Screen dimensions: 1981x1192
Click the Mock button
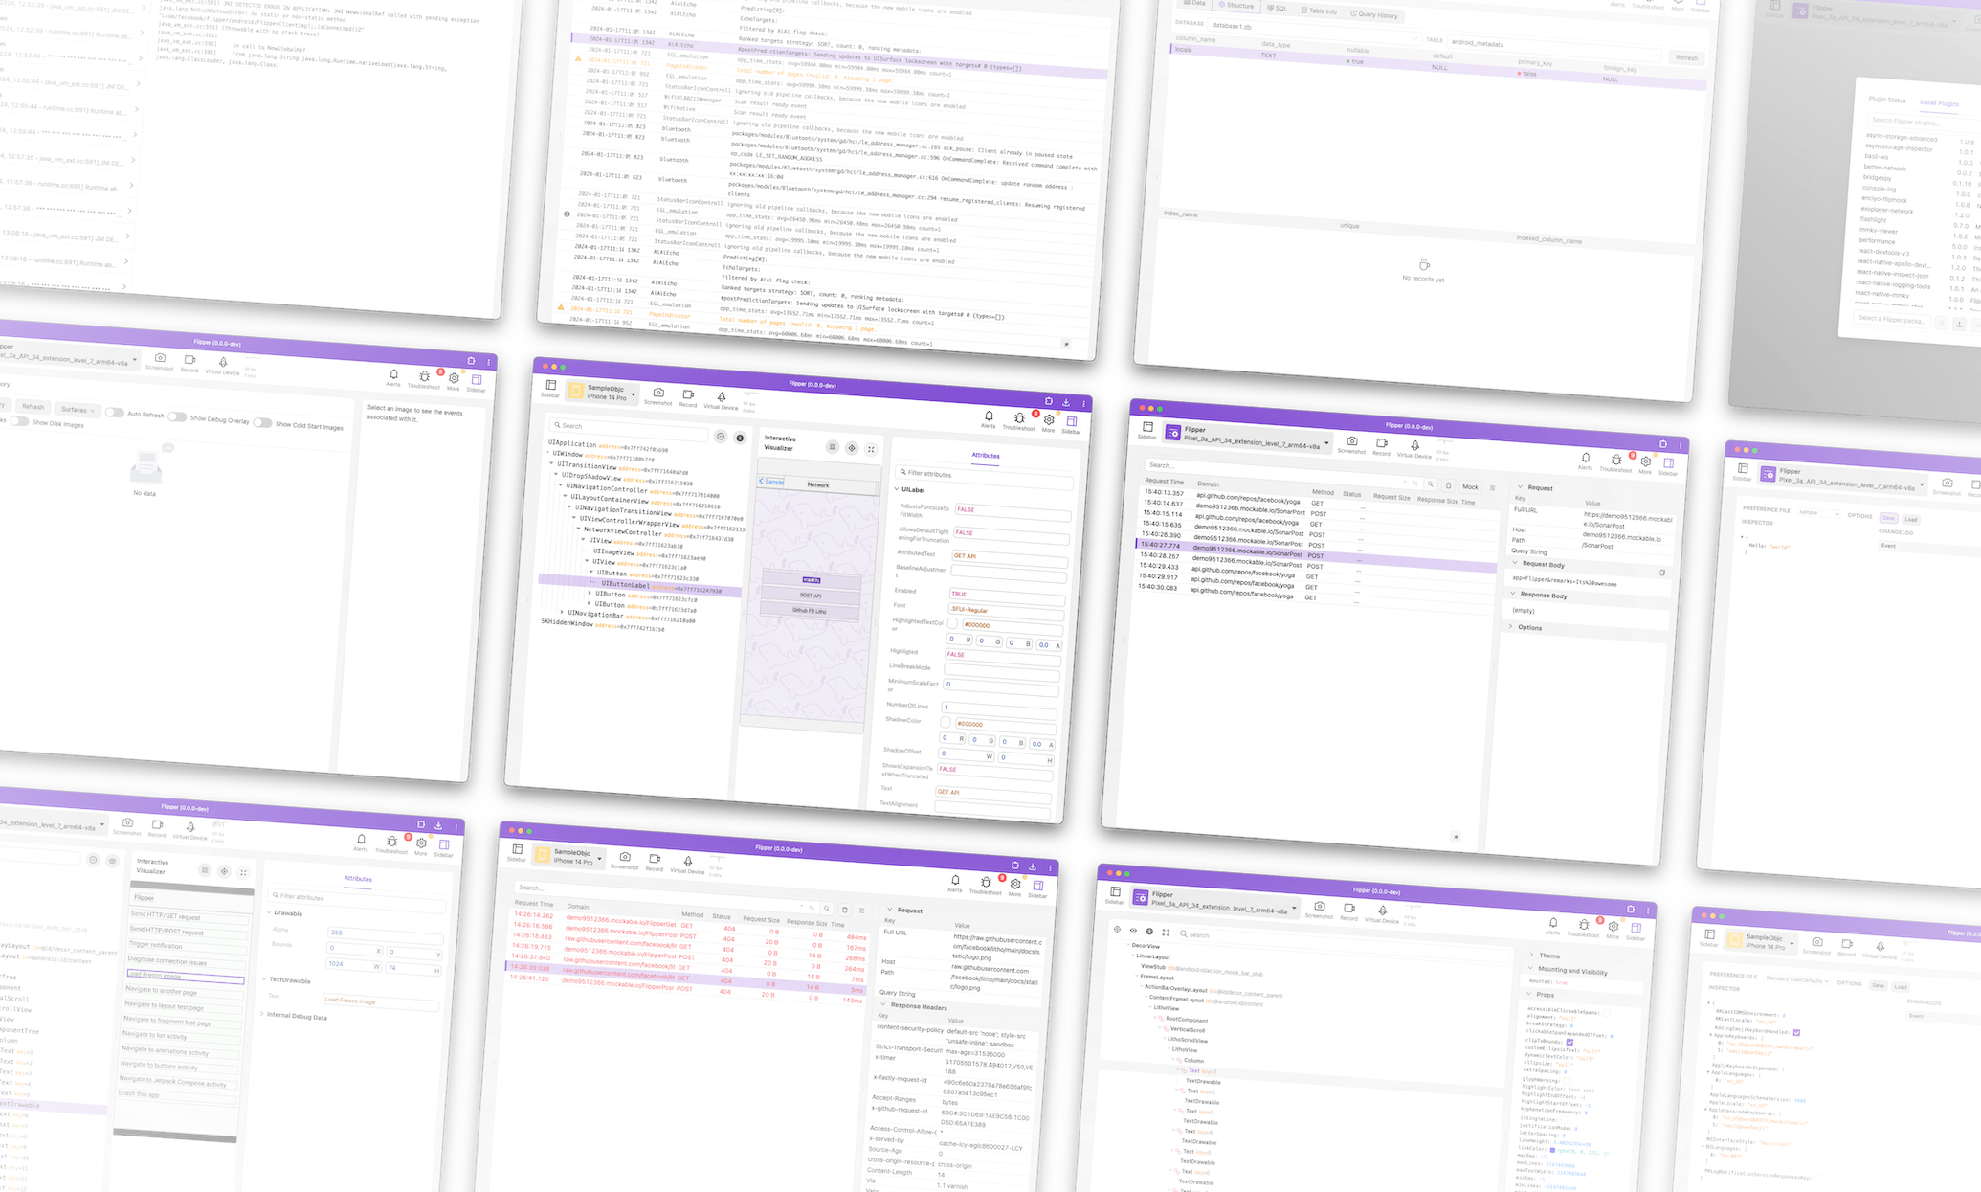1470,486
